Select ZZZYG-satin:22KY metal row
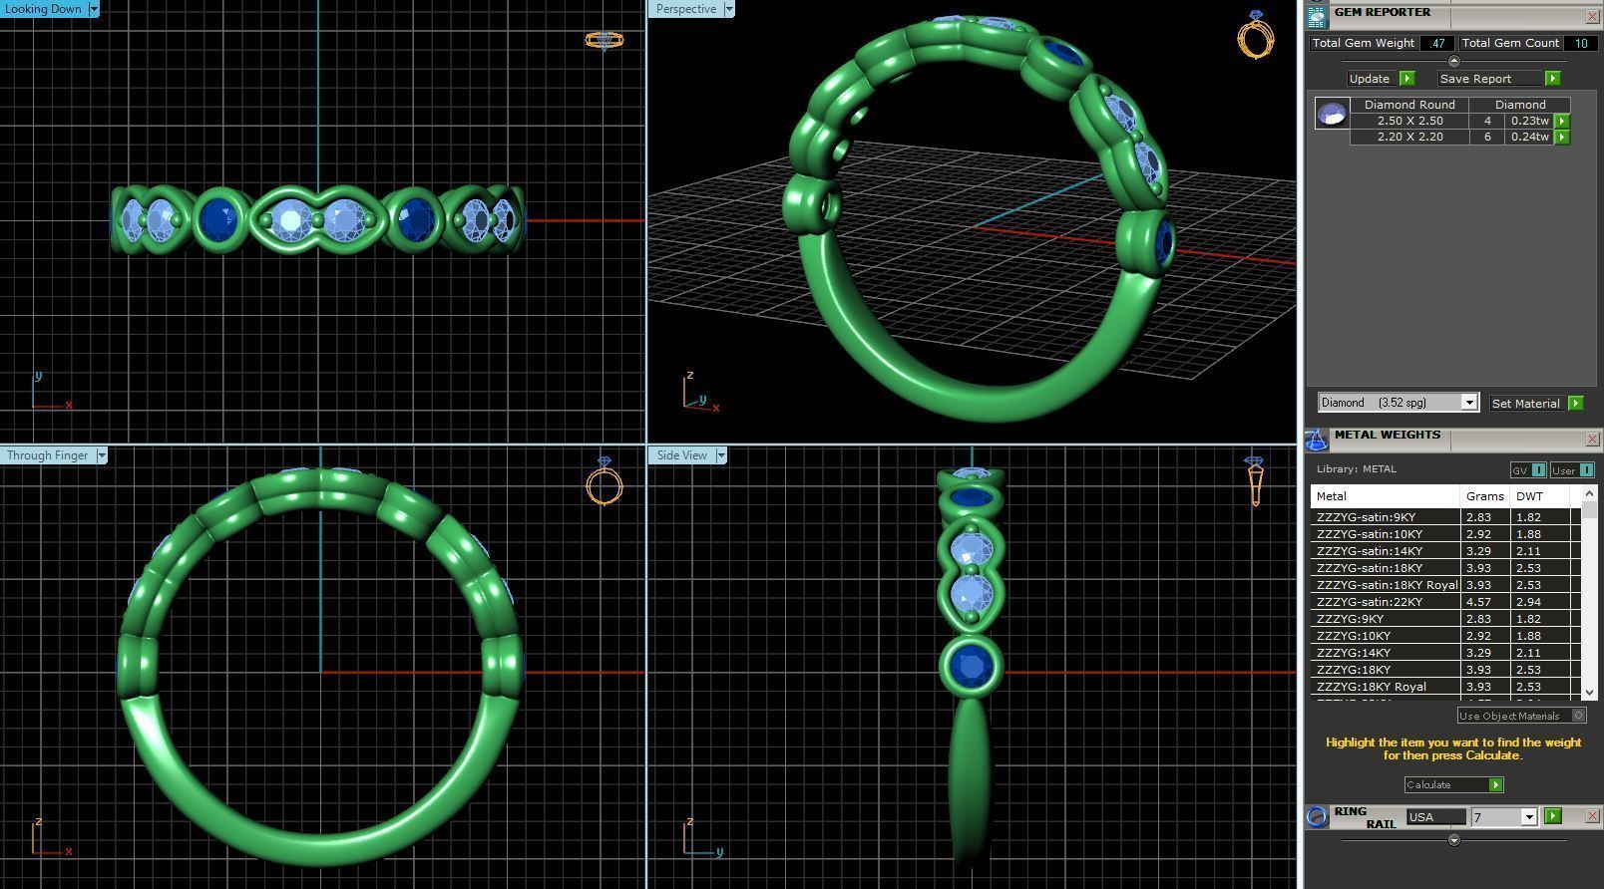Screen dimensions: 1604x889 [1445, 602]
